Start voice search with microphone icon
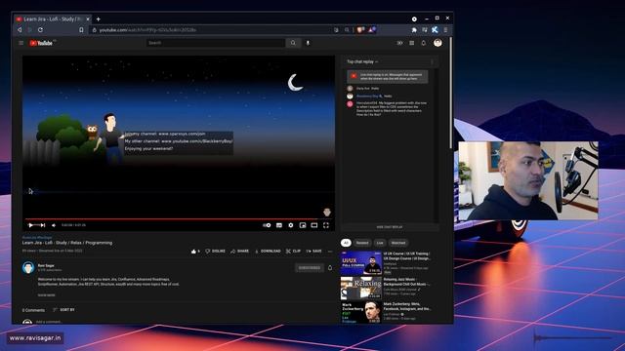 308,43
